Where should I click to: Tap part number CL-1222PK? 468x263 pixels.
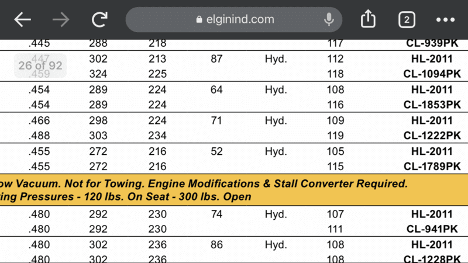[x=431, y=136]
